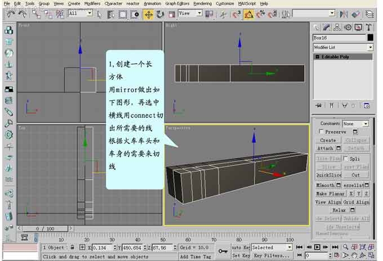This screenshot has width=383, height=261.
Task: Click Rectangular Selection Region icon
Action: 123,15
